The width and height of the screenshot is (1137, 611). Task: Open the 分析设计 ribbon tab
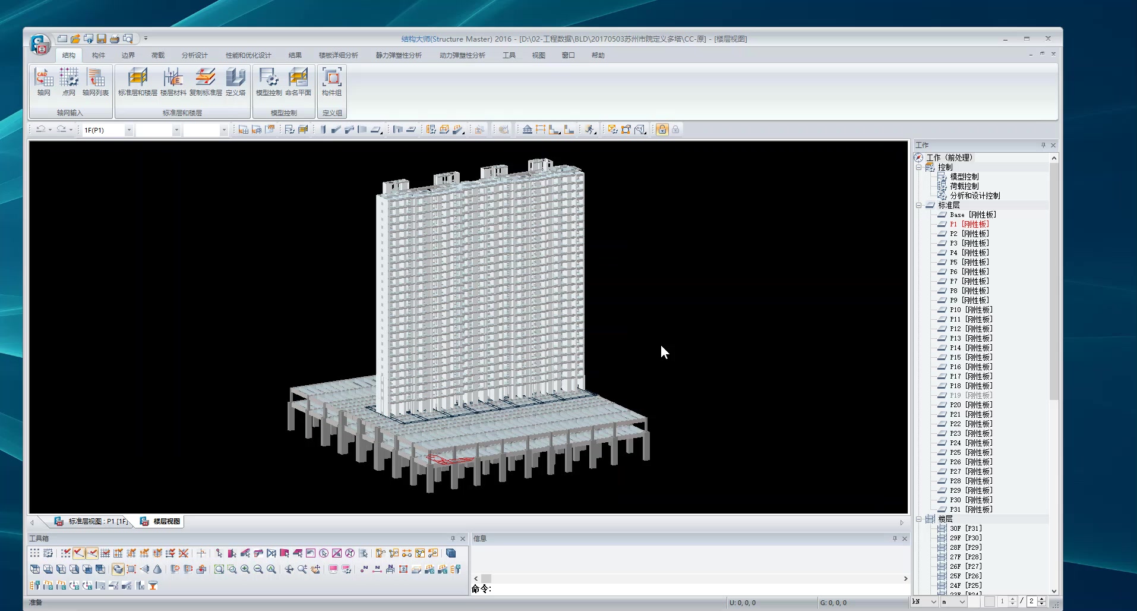point(195,55)
